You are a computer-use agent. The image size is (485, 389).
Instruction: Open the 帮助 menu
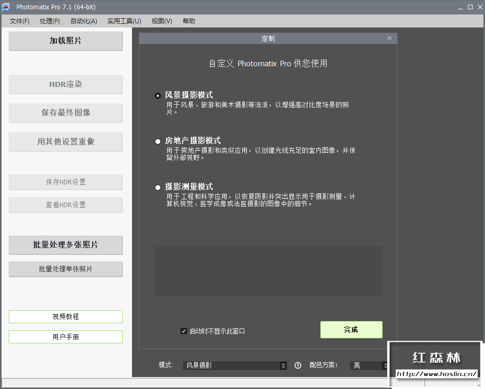[189, 21]
